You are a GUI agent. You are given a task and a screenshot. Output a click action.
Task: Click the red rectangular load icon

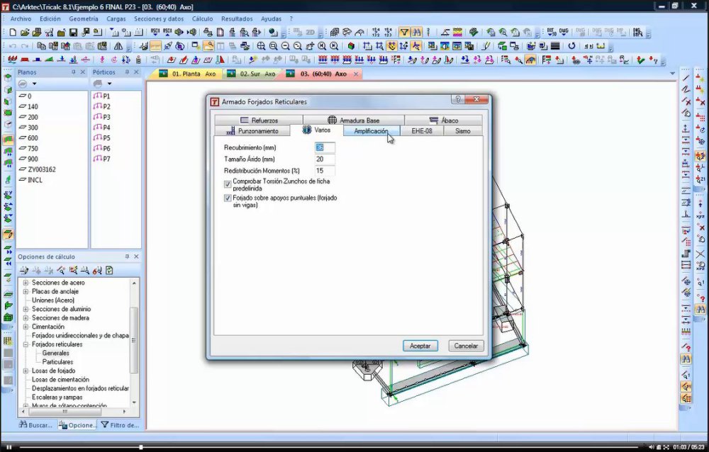[25, 60]
